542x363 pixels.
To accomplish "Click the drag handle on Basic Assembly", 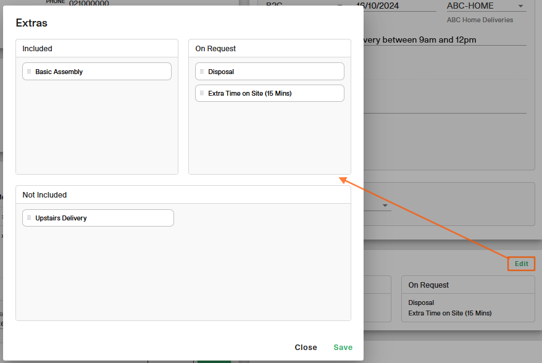I will 28,72.
